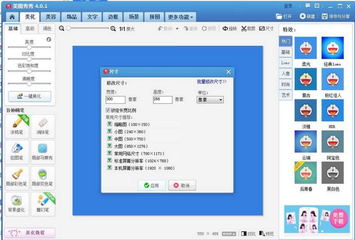Select the 高级 sub-tab

click(30, 29)
